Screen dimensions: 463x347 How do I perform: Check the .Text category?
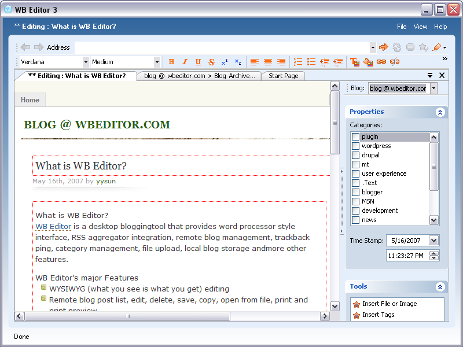point(355,183)
